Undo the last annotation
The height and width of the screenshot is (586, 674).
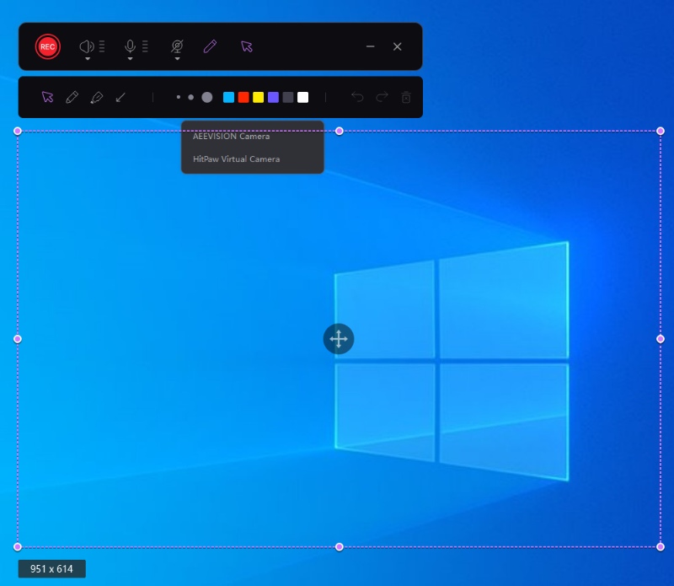point(357,97)
